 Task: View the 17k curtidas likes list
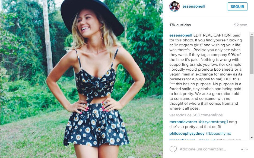(x=180, y=25)
